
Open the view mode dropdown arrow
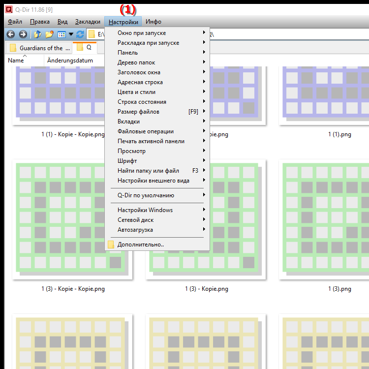pos(71,34)
